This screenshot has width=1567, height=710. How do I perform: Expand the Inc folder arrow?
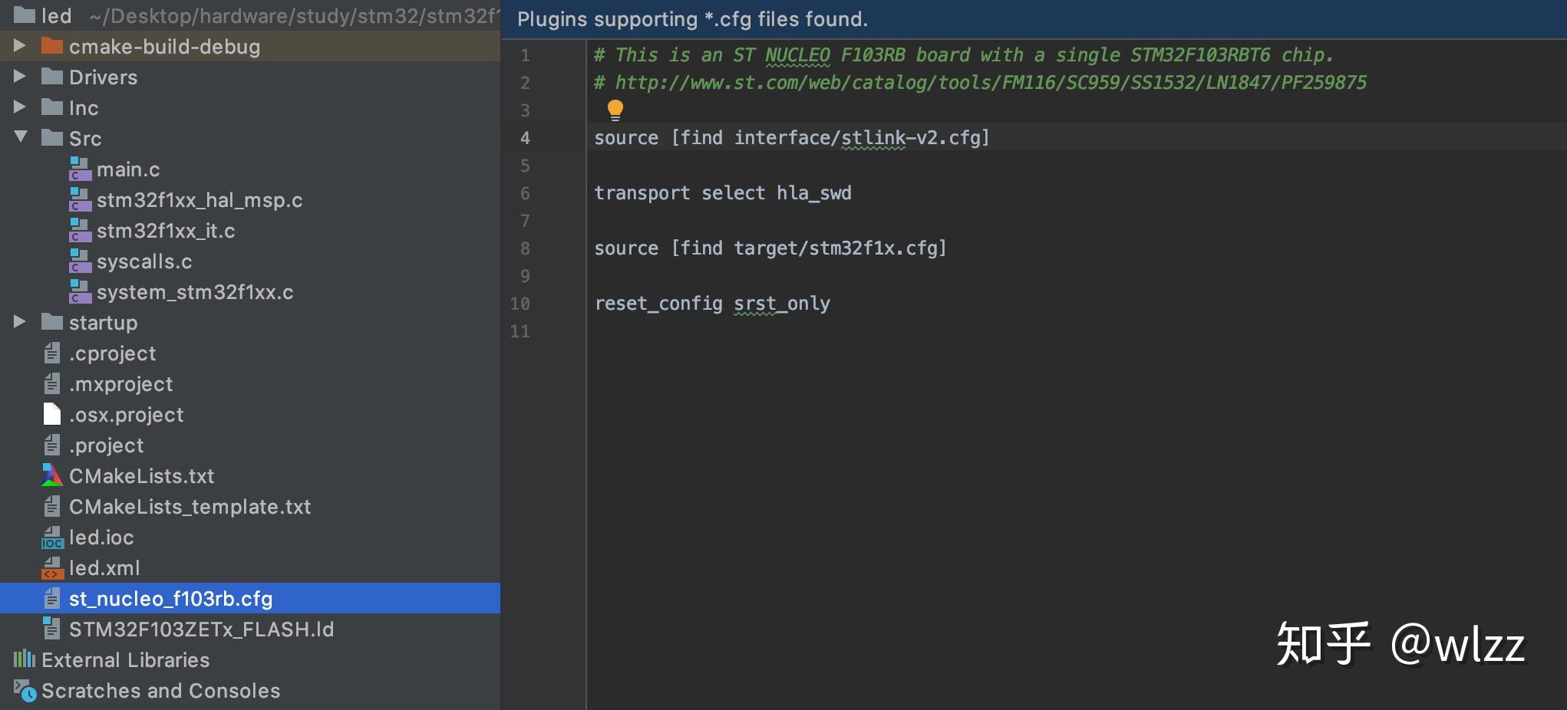[x=20, y=107]
